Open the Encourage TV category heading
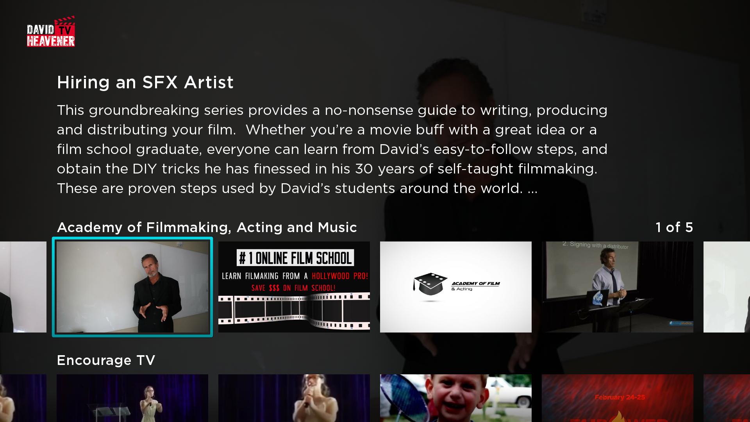 click(x=106, y=360)
